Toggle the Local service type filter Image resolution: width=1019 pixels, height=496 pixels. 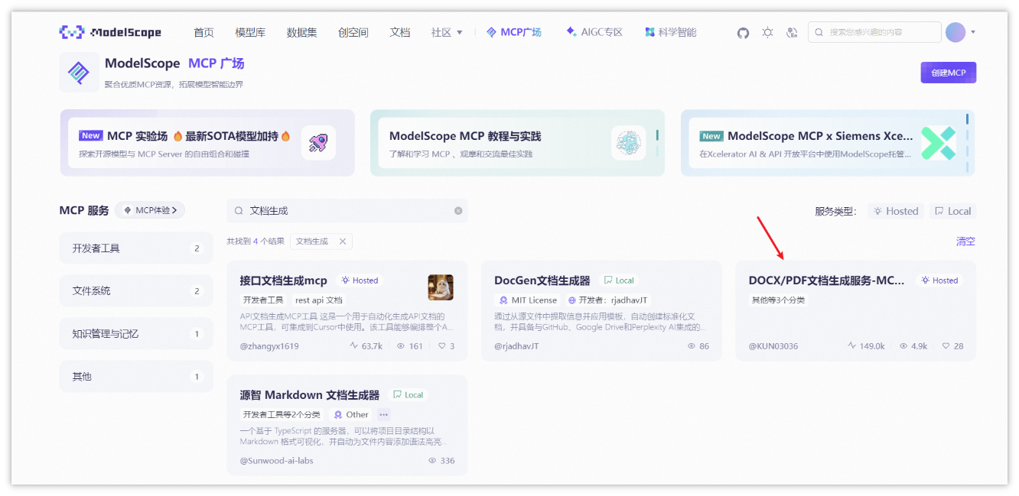[x=952, y=211]
